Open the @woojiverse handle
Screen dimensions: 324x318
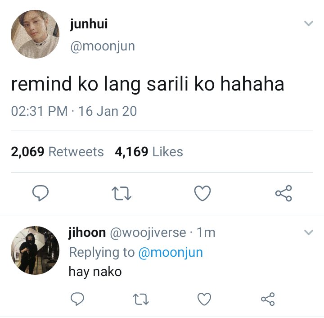(x=148, y=232)
